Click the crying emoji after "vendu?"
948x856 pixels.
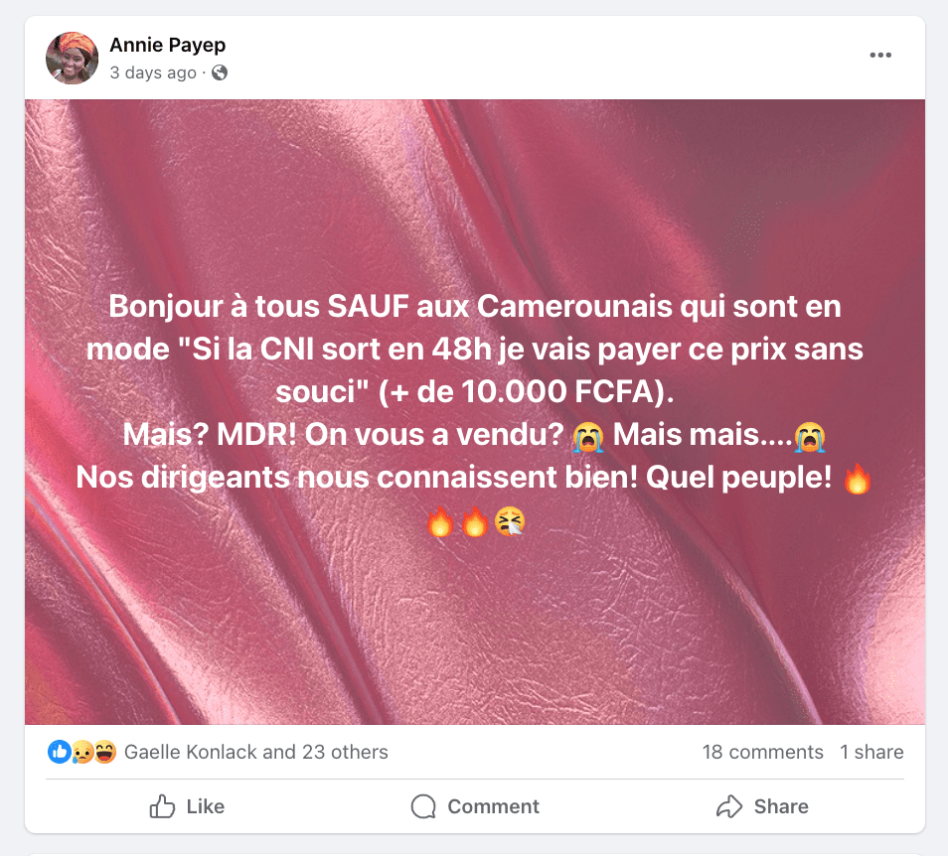click(x=588, y=436)
